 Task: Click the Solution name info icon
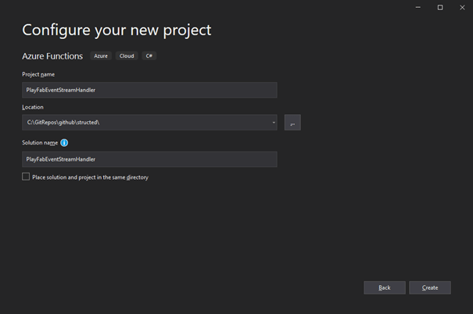[64, 143]
